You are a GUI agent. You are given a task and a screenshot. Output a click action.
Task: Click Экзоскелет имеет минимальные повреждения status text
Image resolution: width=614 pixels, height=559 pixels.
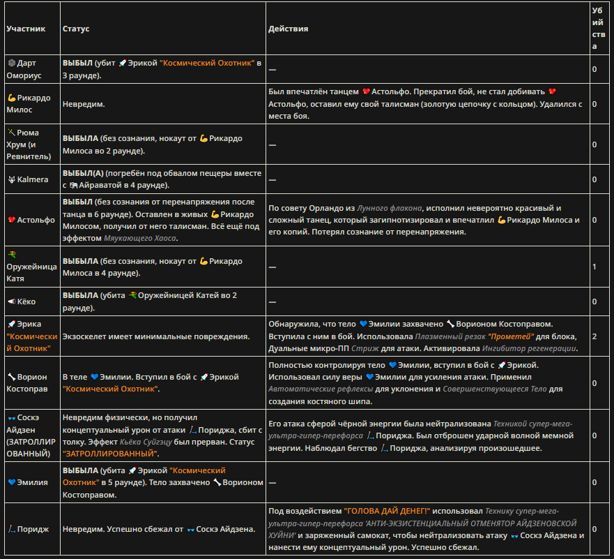pyautogui.click(x=156, y=336)
